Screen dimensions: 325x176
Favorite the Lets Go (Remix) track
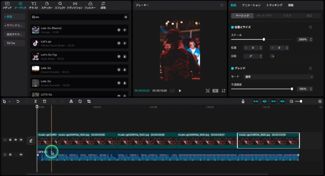click(119, 30)
